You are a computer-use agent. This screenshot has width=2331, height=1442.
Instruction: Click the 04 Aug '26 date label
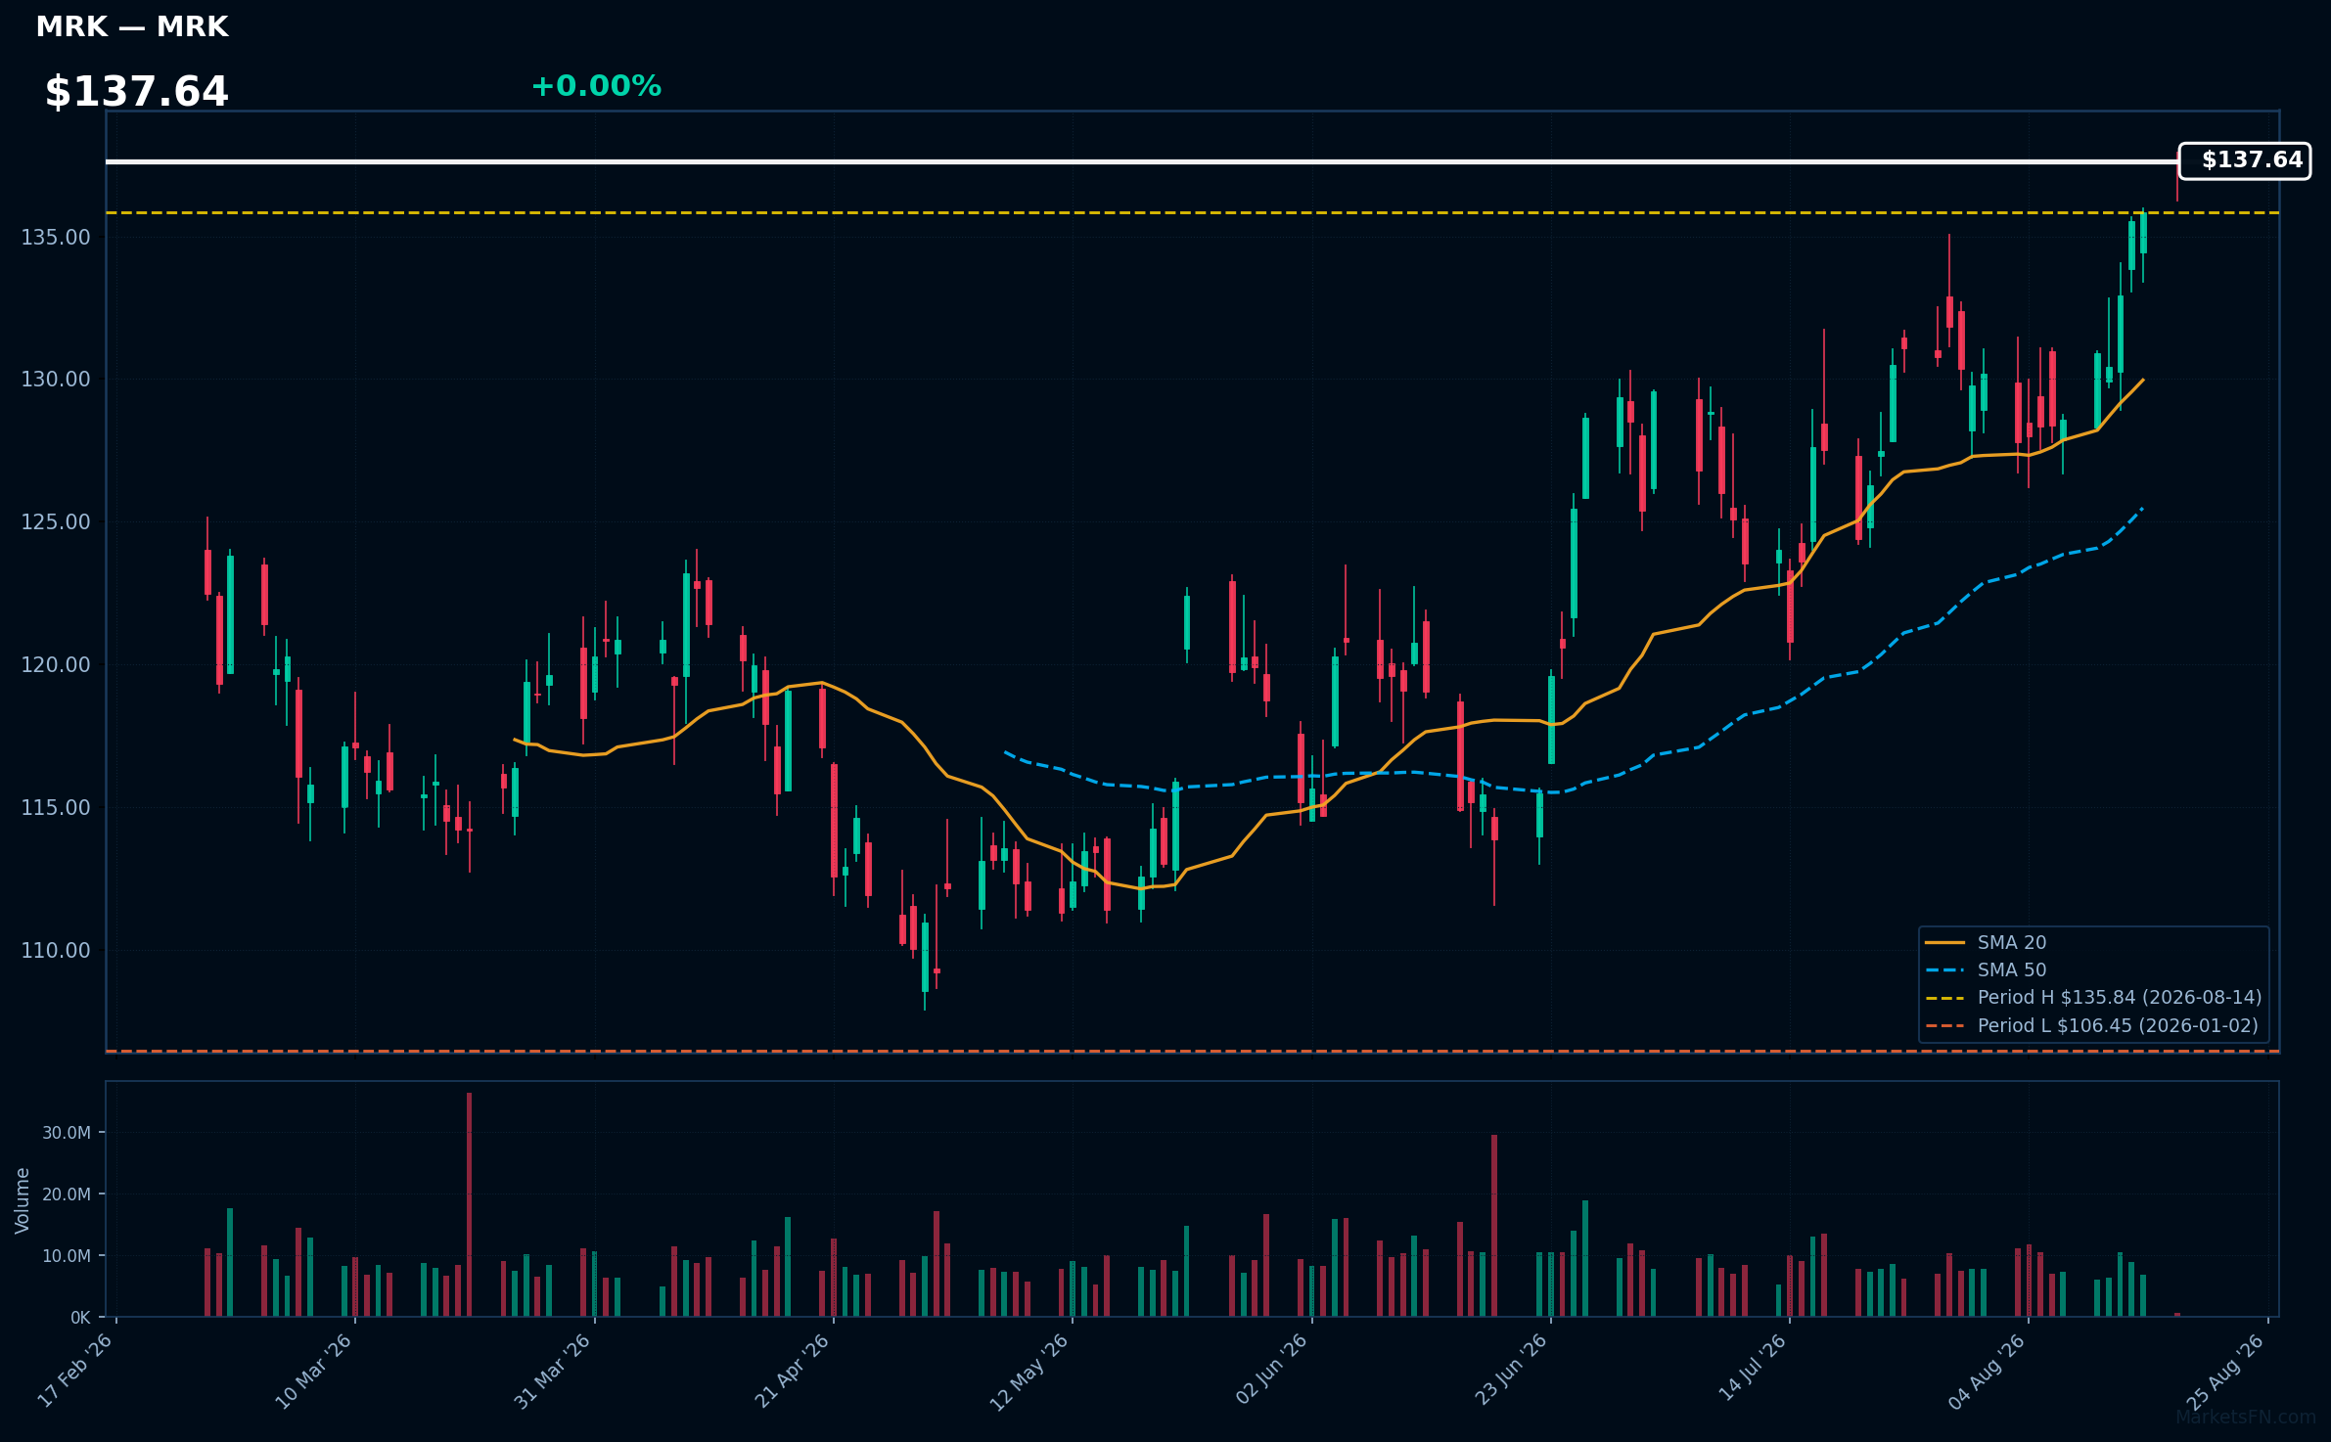[x=1987, y=1371]
